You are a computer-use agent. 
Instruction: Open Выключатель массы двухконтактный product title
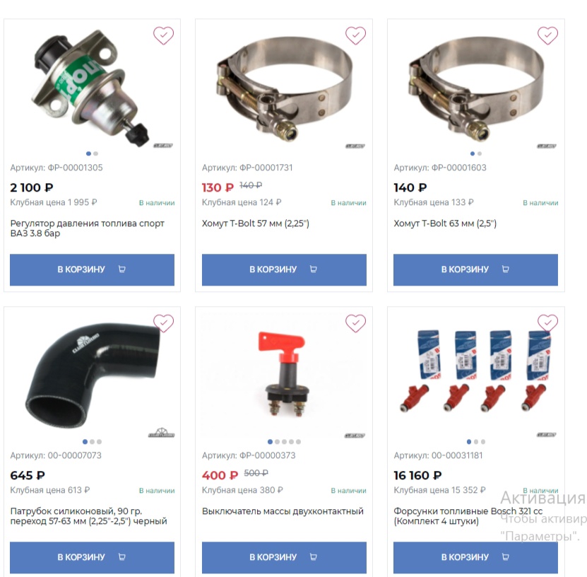click(283, 511)
